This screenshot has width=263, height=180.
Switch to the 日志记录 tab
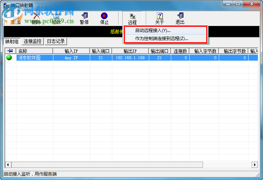pos(56,41)
